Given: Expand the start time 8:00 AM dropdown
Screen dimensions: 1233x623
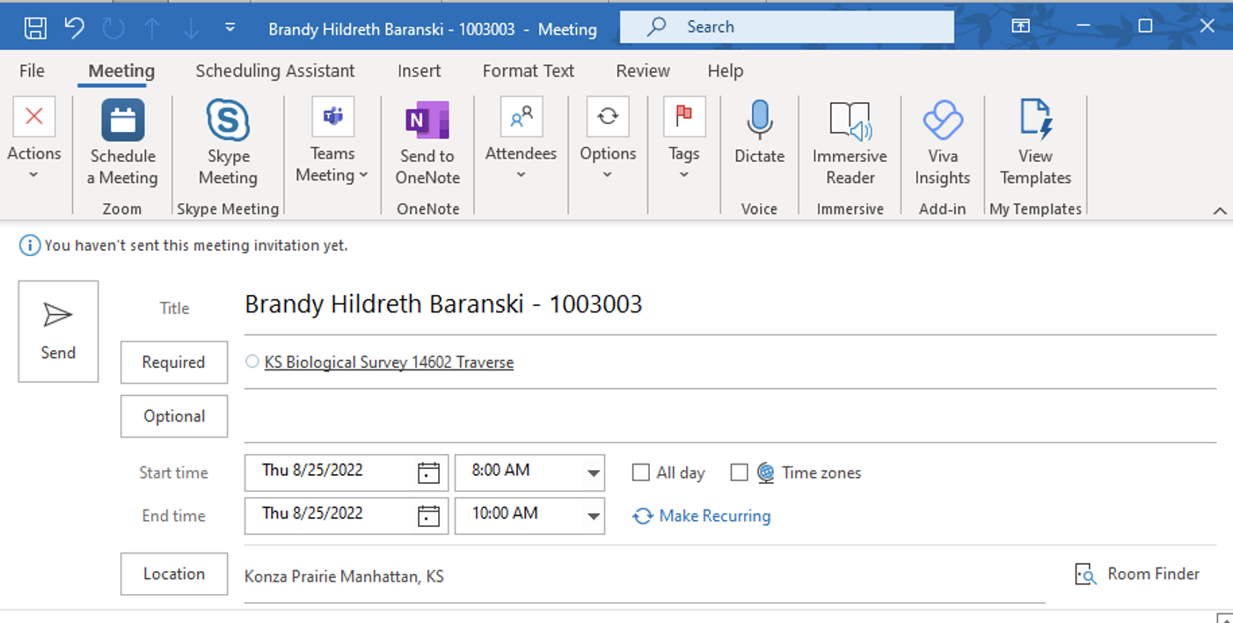Looking at the screenshot, I should coord(593,473).
